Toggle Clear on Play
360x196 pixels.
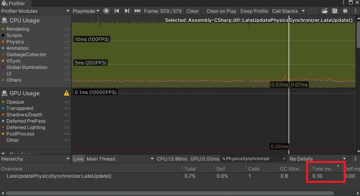tap(221, 11)
